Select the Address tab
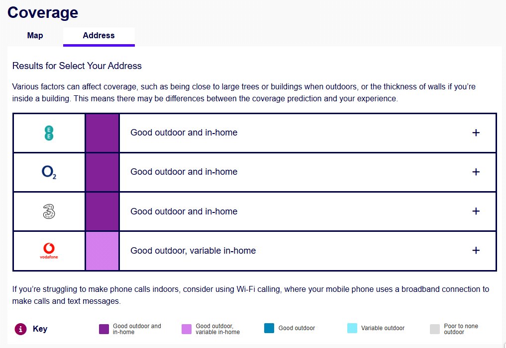The width and height of the screenshot is (506, 348). (x=99, y=36)
